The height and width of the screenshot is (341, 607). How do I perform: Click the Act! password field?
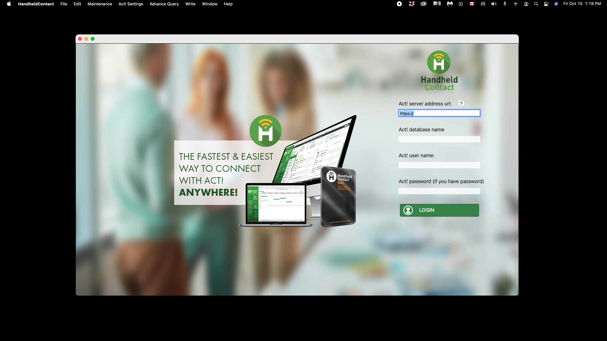pos(439,191)
